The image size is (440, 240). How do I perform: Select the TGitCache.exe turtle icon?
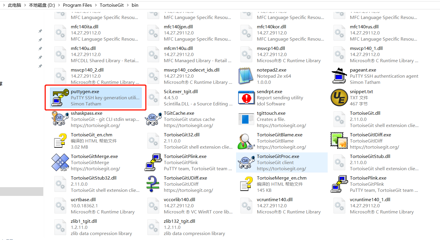[x=153, y=119]
